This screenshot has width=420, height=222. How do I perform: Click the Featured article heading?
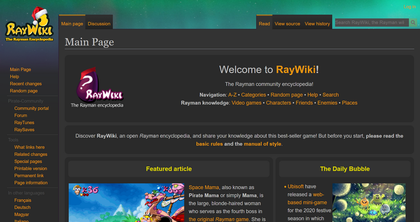pyautogui.click(x=169, y=169)
